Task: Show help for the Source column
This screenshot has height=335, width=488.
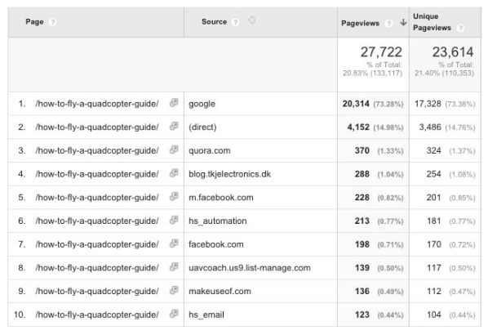Action: click(x=236, y=22)
